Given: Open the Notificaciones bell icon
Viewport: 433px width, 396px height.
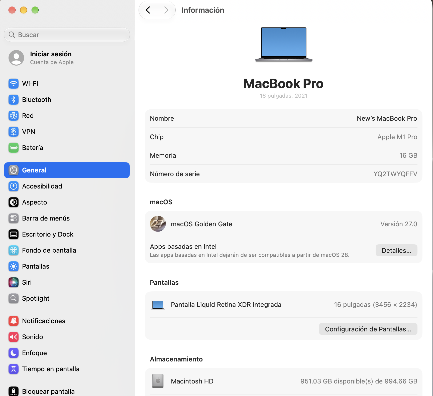Looking at the screenshot, I should 14,321.
